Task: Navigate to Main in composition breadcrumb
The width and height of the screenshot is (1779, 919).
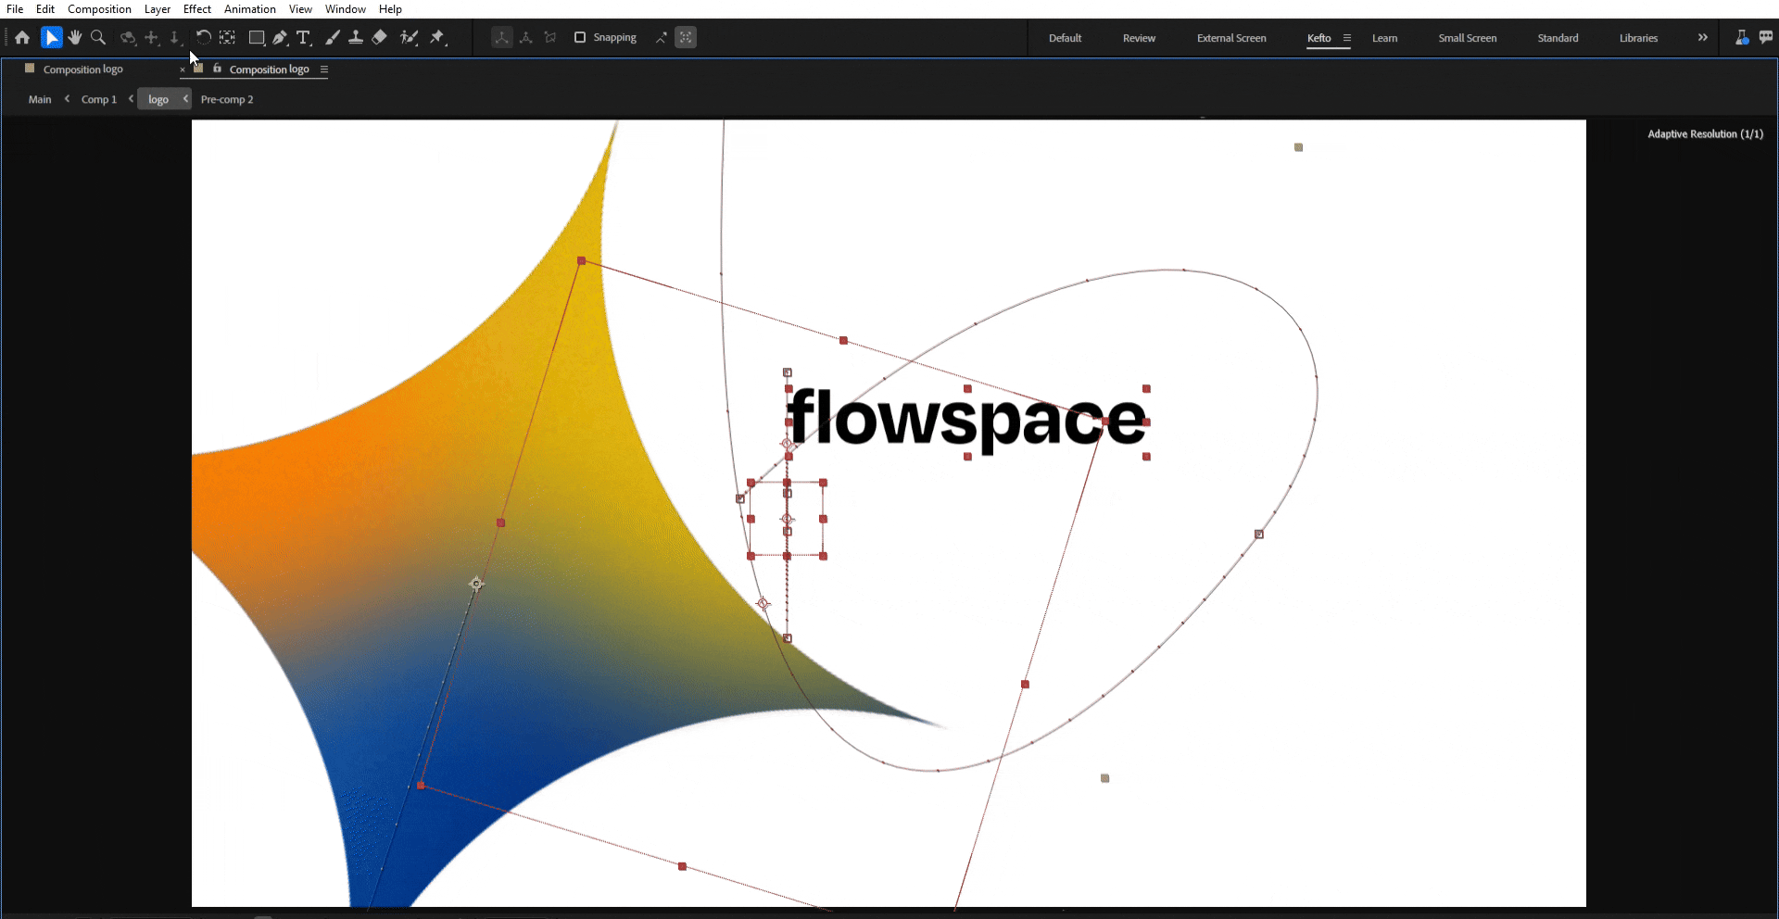Action: click(x=40, y=99)
